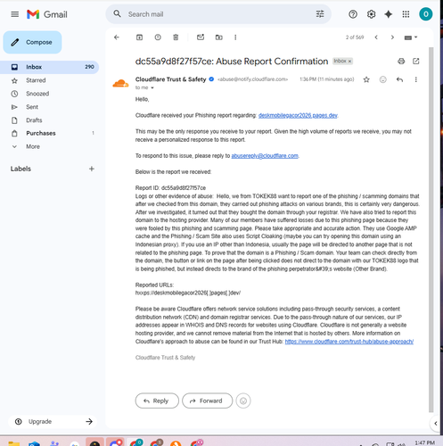Open the Drafts folder

coord(49,120)
